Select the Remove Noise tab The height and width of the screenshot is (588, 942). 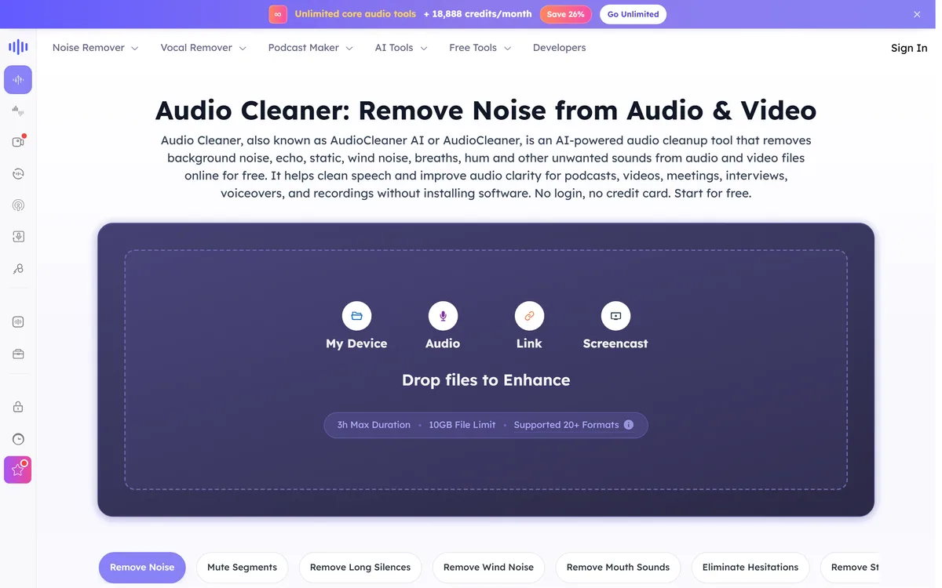coord(142,567)
